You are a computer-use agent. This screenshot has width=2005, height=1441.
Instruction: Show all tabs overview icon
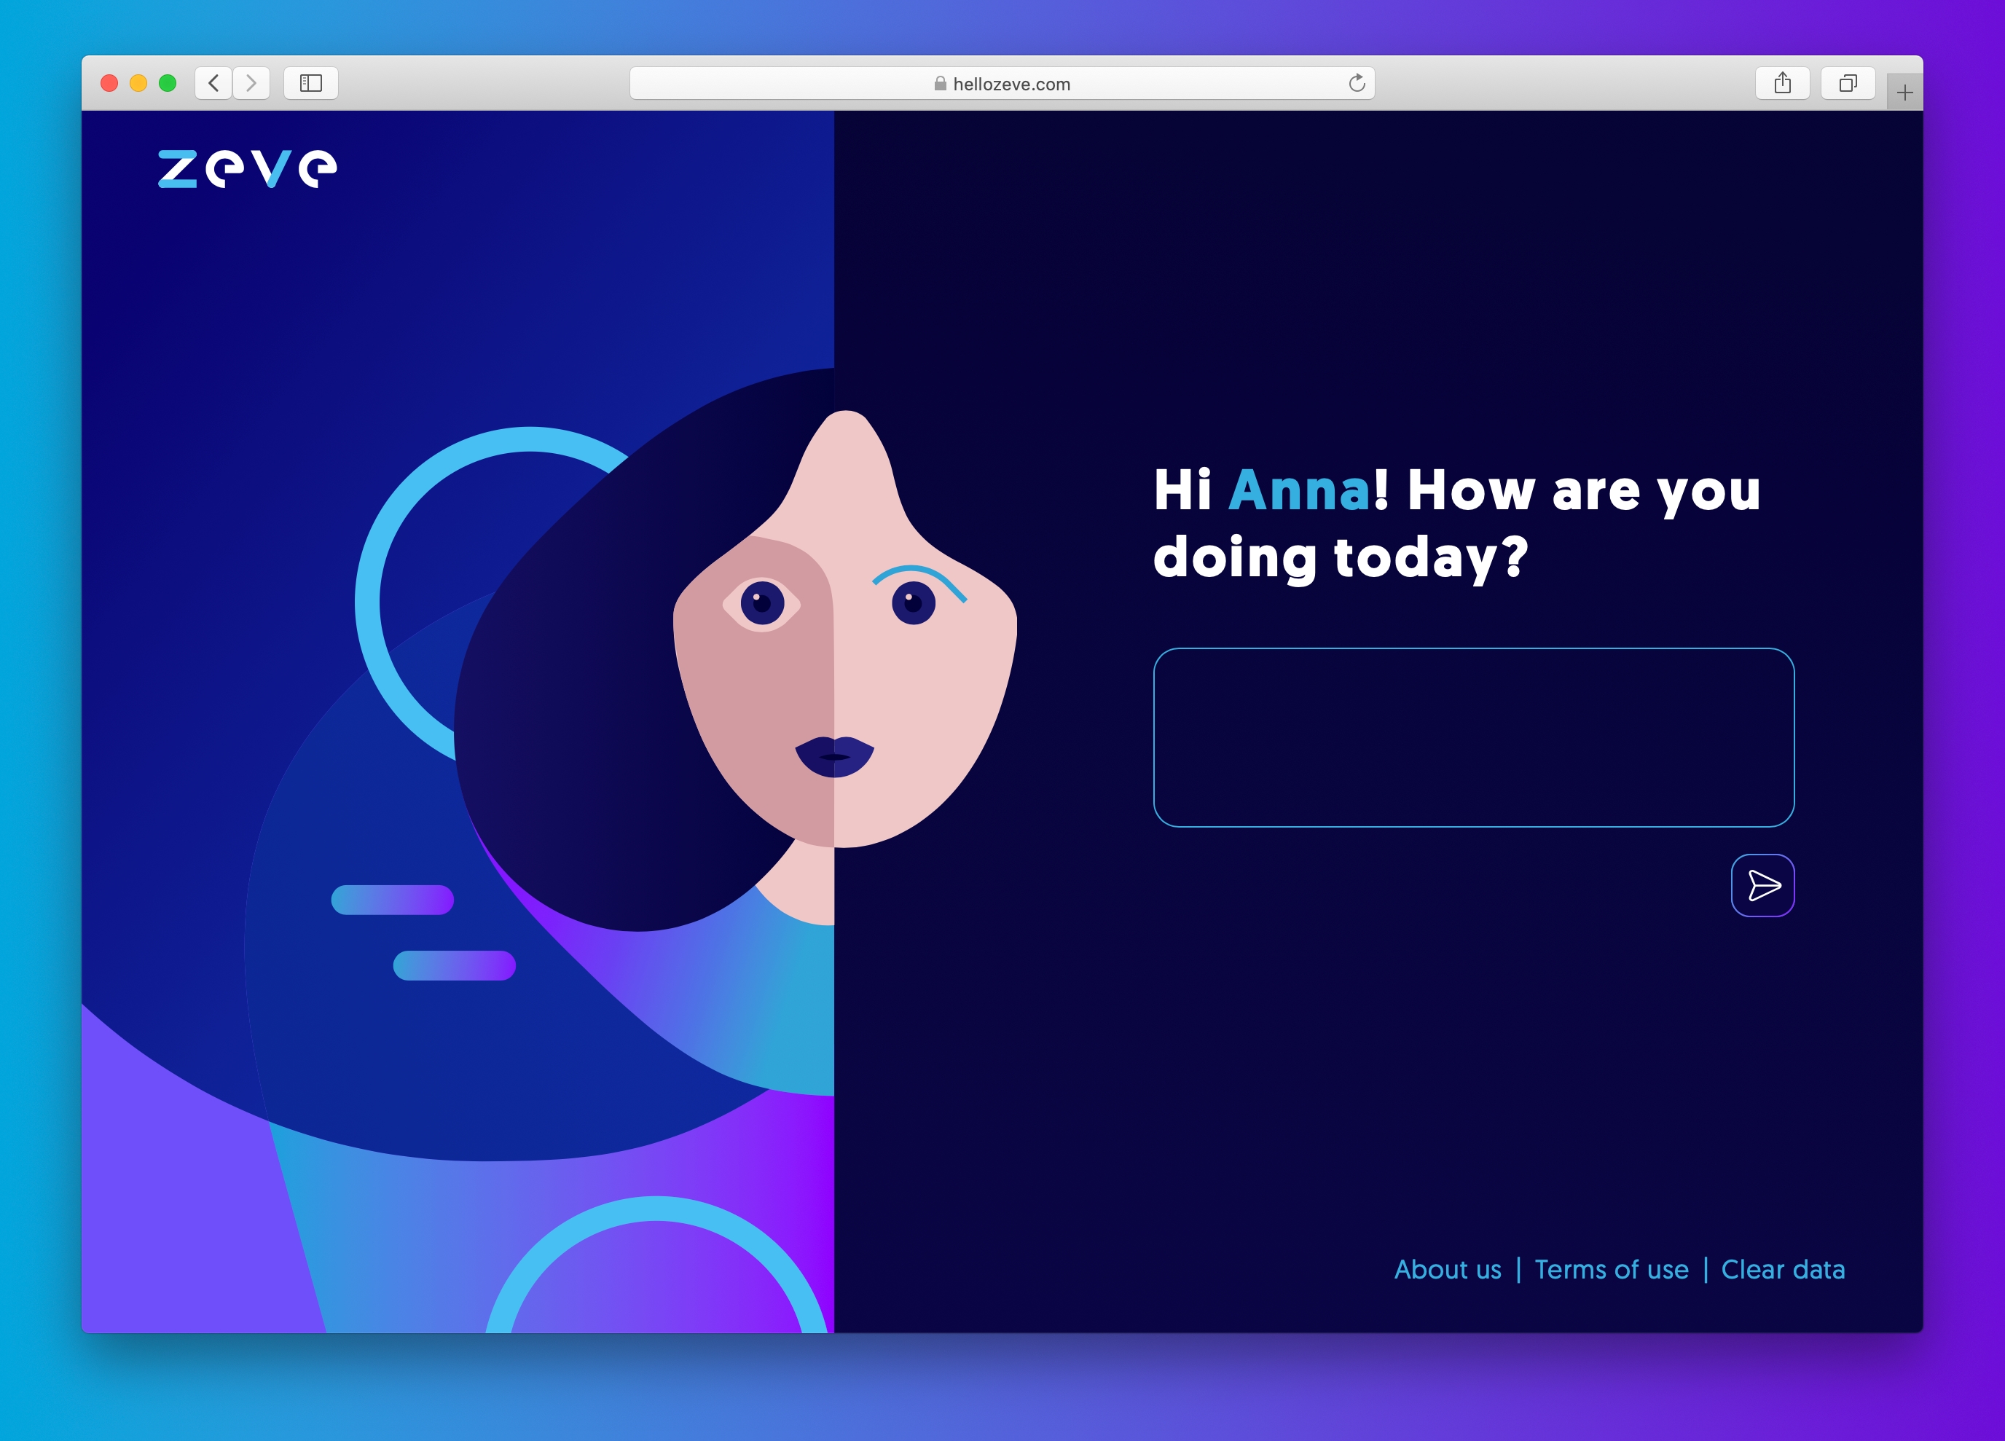[x=1848, y=83]
